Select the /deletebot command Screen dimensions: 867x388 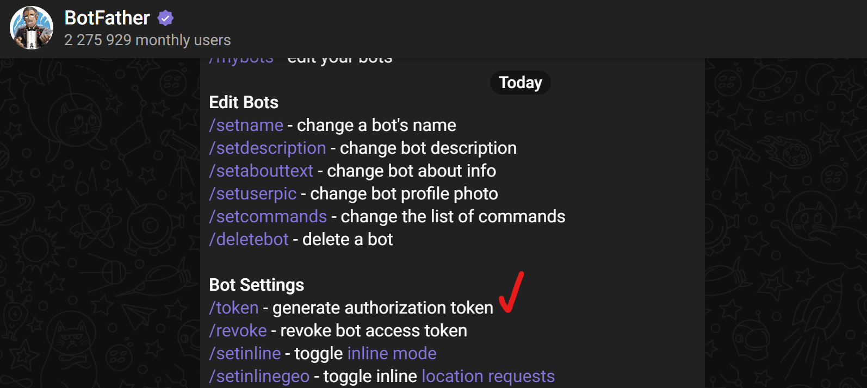tap(249, 240)
